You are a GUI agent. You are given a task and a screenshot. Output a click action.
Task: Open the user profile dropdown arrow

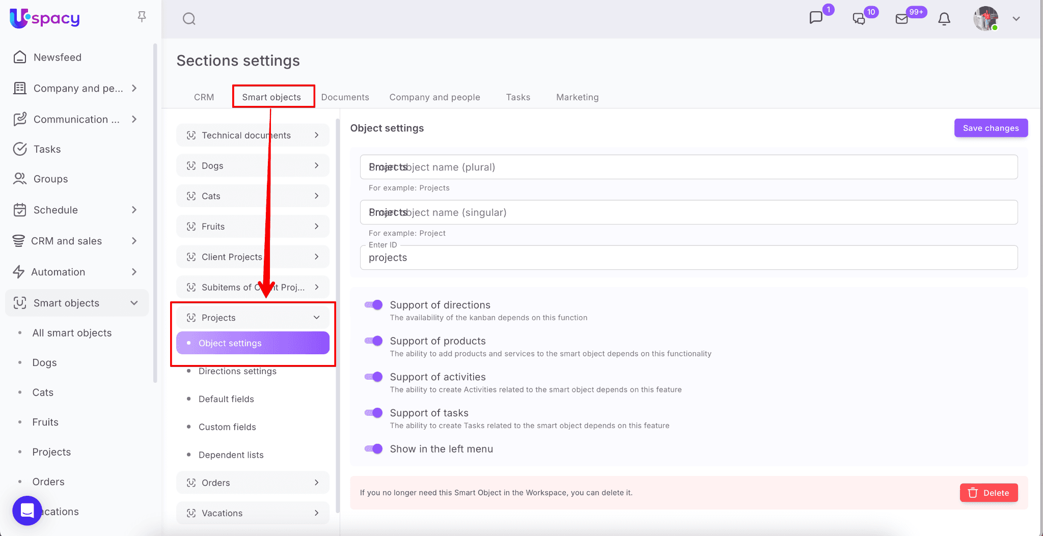pos(1016,19)
